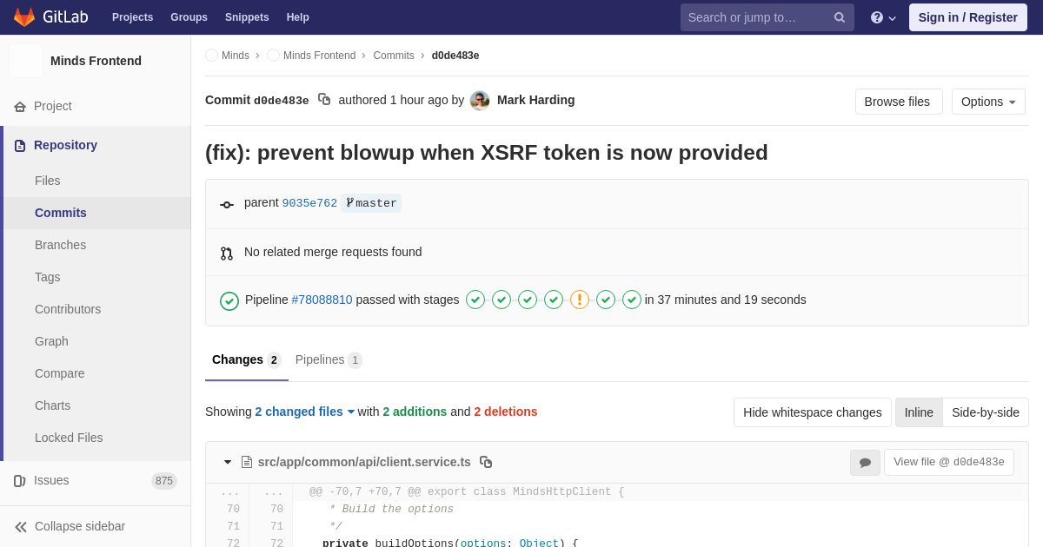
Task: Click the search magnifier icon
Action: coord(840,17)
